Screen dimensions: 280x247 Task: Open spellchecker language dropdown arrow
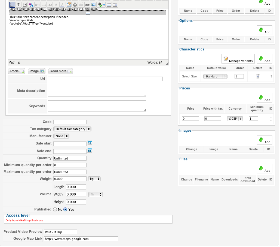[x=104, y=5]
